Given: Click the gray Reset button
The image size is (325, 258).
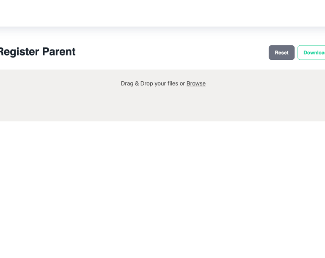Looking at the screenshot, I should click(x=281, y=53).
